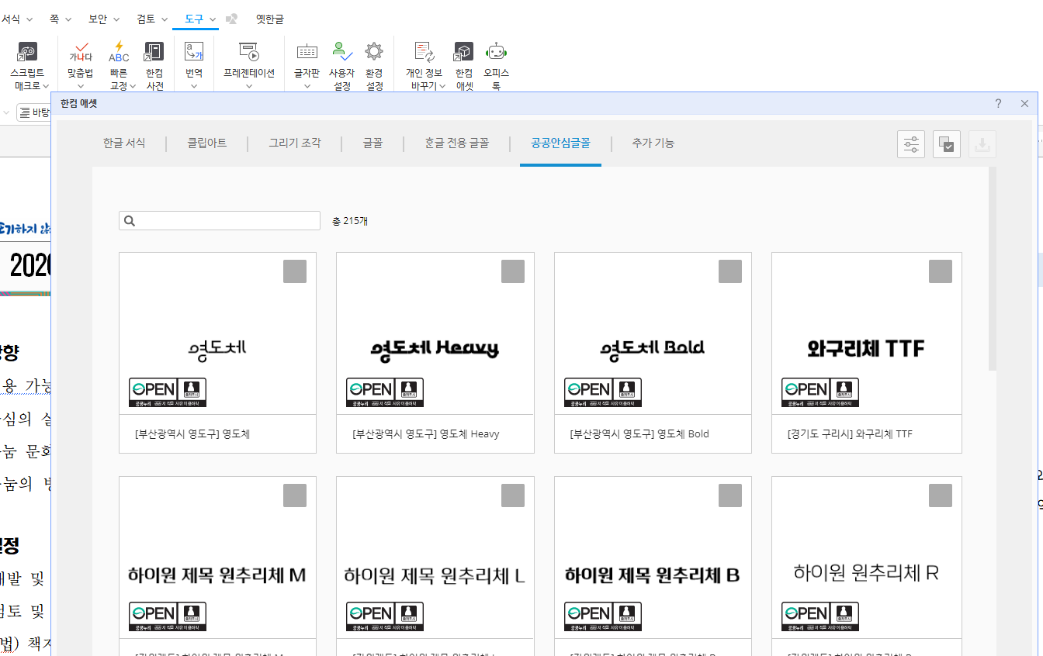1043x656 pixels.
Task: Open the 옛한글 menu item
Action: (270, 19)
